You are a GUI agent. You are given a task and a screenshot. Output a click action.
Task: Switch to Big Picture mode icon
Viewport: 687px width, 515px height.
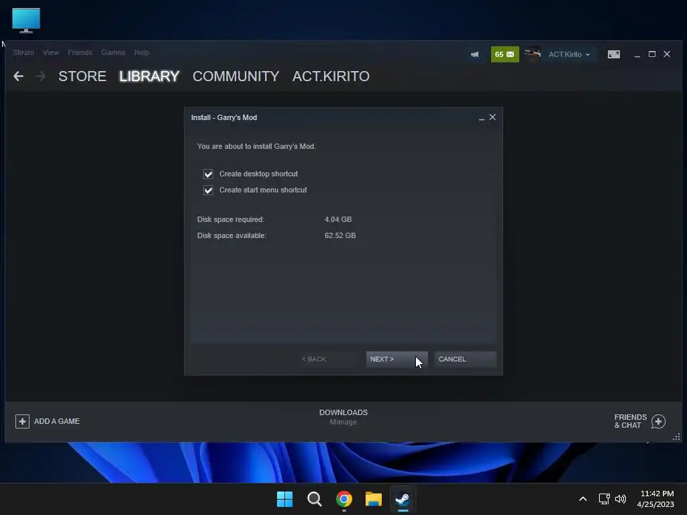tap(613, 54)
